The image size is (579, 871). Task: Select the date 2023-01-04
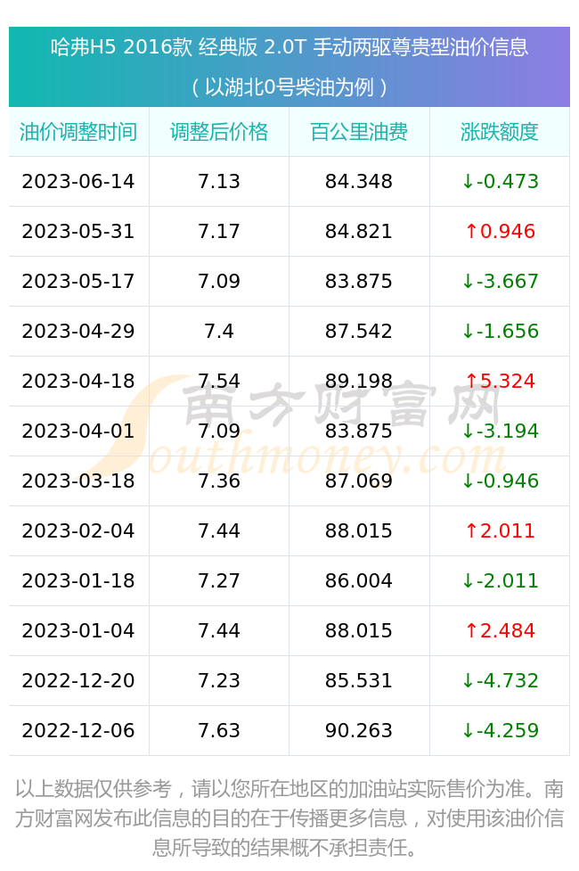pyautogui.click(x=78, y=631)
